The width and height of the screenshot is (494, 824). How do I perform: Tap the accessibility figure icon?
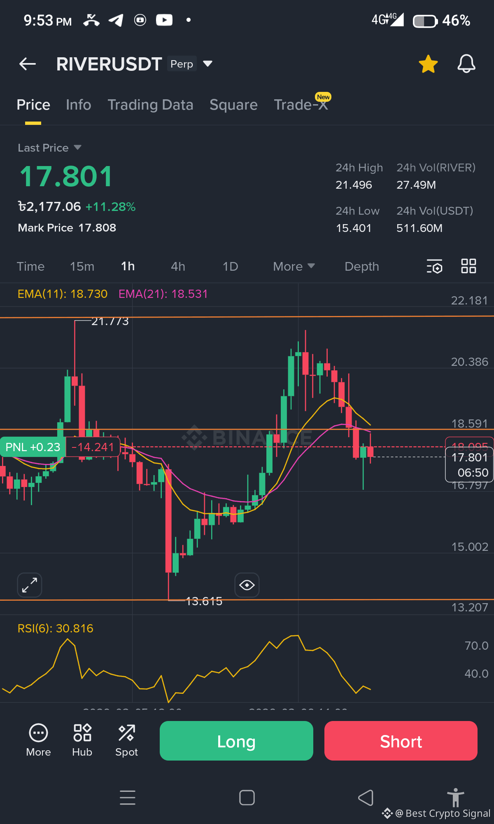(x=455, y=797)
